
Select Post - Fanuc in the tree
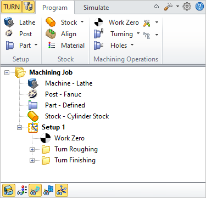tap(63, 94)
